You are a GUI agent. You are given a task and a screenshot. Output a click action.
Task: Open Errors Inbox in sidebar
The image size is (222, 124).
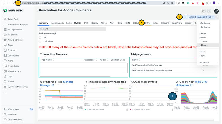coord(11,66)
